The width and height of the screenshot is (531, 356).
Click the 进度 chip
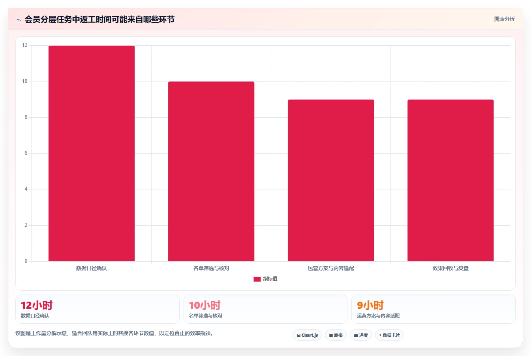[x=361, y=335]
